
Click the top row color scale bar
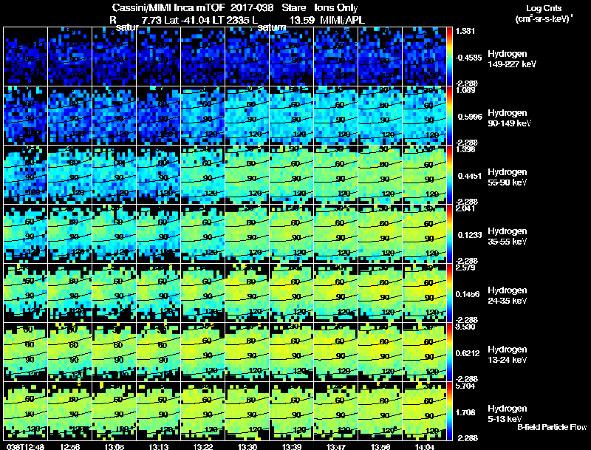click(x=449, y=57)
